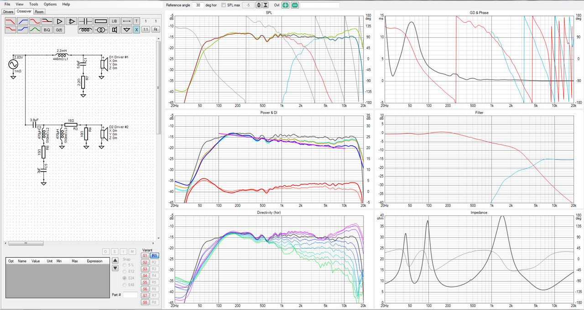This screenshot has width=584, height=310.
Task: Place a resistor component
Action: click(x=101, y=21)
